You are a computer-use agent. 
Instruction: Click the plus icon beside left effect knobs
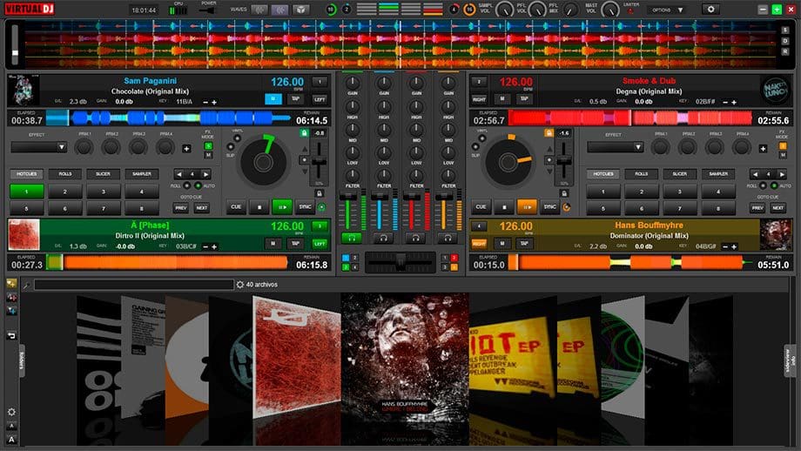186,148
